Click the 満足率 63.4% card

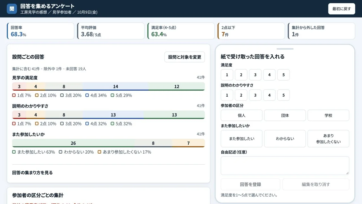click(x=181, y=31)
